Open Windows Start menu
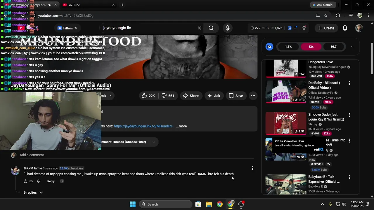Image resolution: width=374 pixels, height=210 pixels. point(133,204)
